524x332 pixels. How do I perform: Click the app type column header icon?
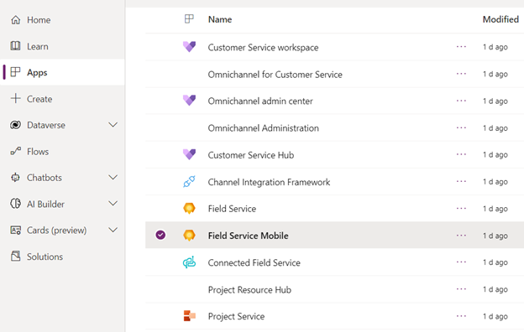pyautogui.click(x=189, y=19)
